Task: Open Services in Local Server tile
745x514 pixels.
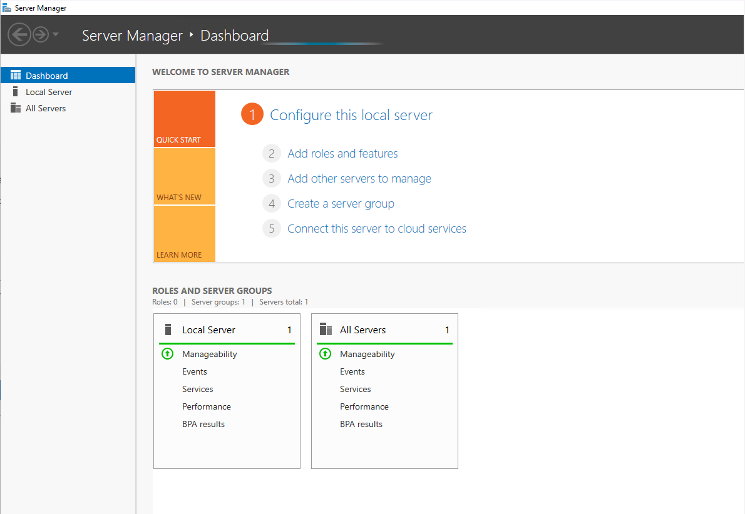Action: pyautogui.click(x=198, y=389)
